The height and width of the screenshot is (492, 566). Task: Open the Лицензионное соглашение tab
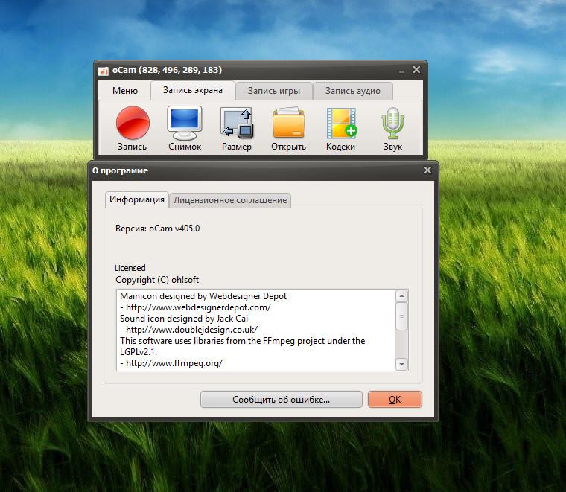point(230,200)
